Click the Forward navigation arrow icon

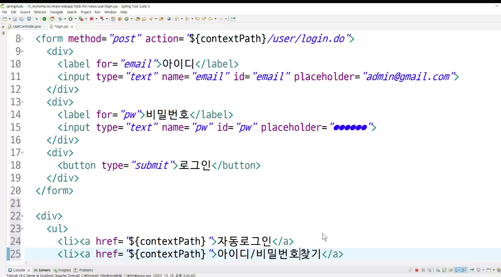click(221, 19)
